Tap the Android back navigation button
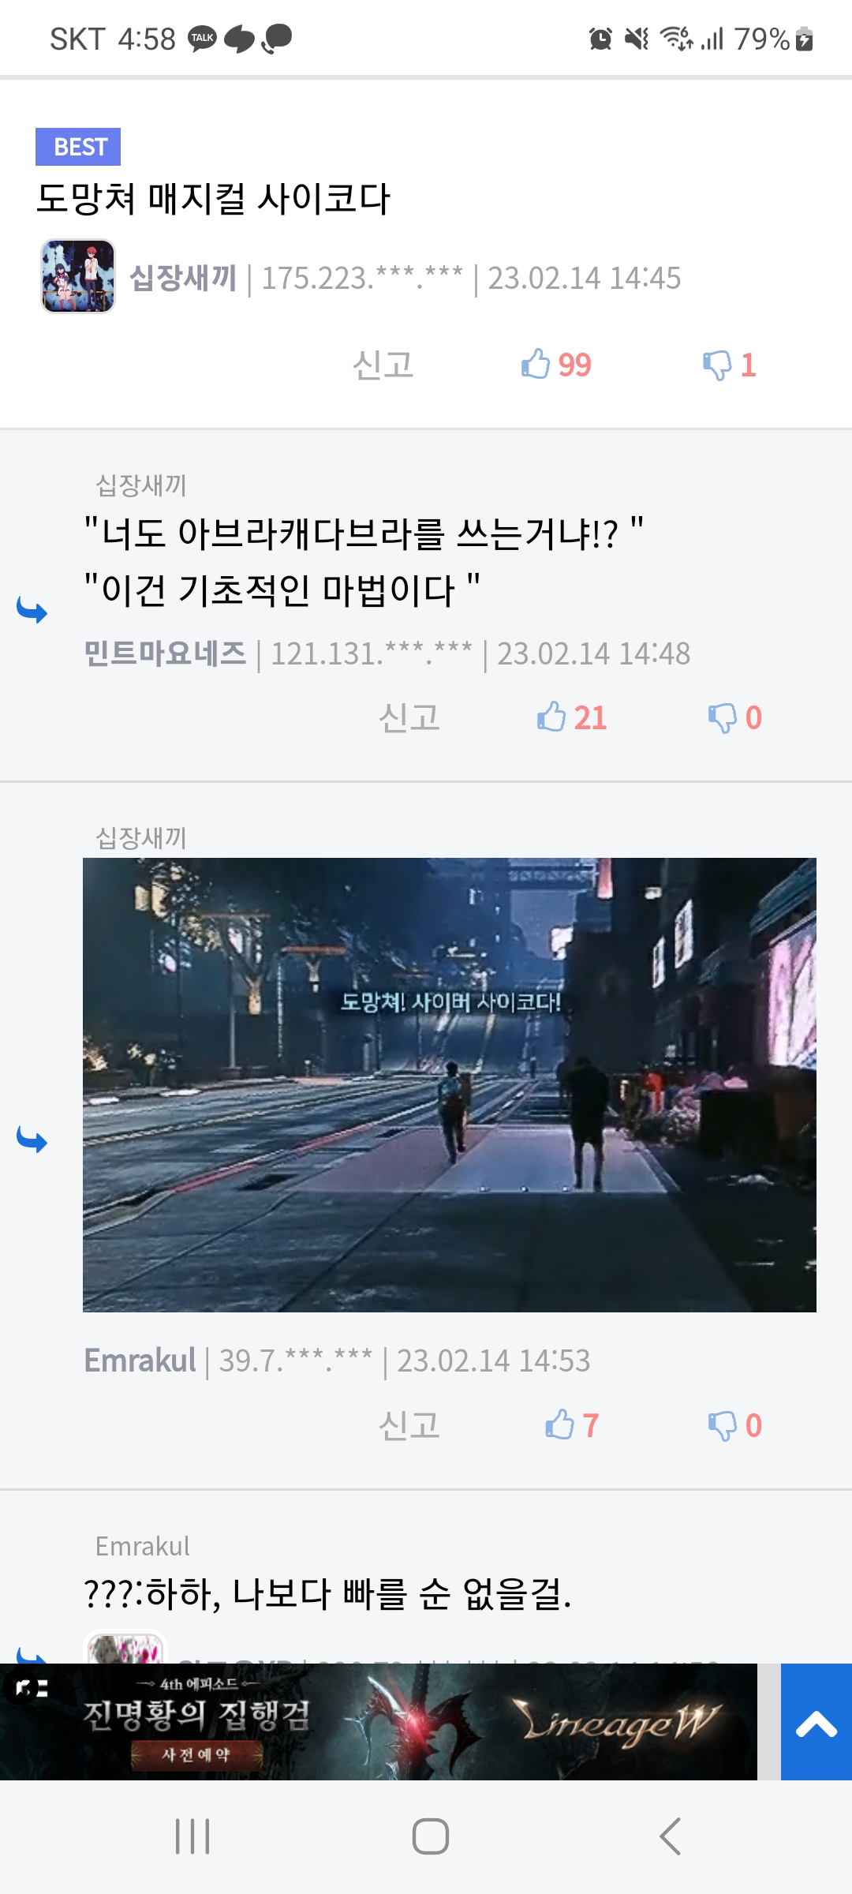 (x=670, y=1836)
